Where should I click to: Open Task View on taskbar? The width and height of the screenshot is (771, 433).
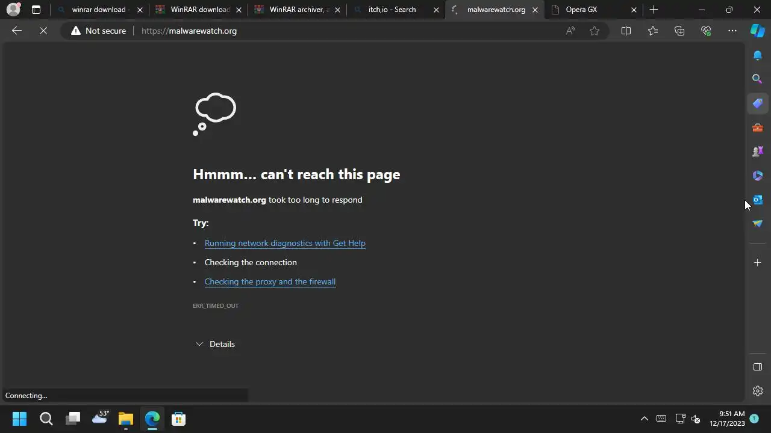coord(73,419)
